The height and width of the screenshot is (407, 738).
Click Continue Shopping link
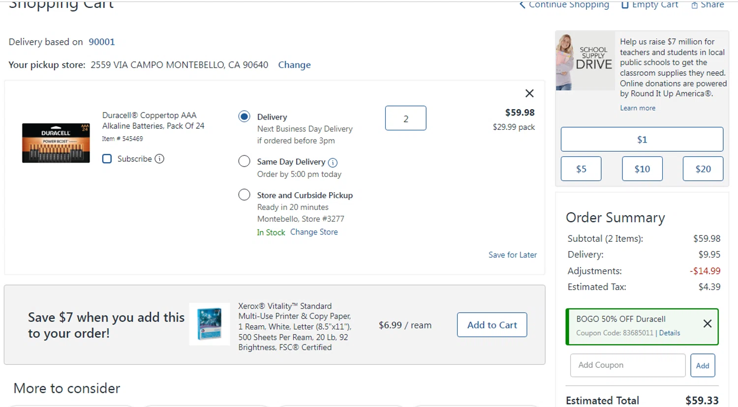pyautogui.click(x=564, y=5)
